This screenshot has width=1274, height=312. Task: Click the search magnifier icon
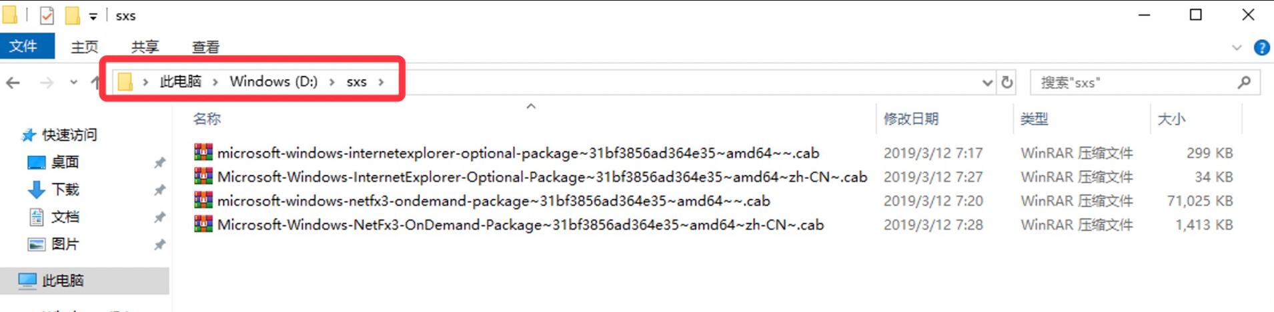click(1244, 82)
